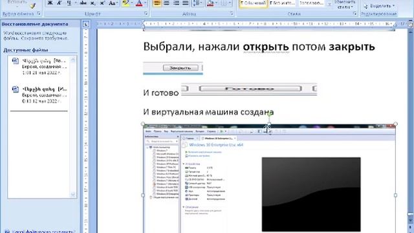Open the Стили styles pane launcher
The image size is (414, 233).
click(354, 14)
